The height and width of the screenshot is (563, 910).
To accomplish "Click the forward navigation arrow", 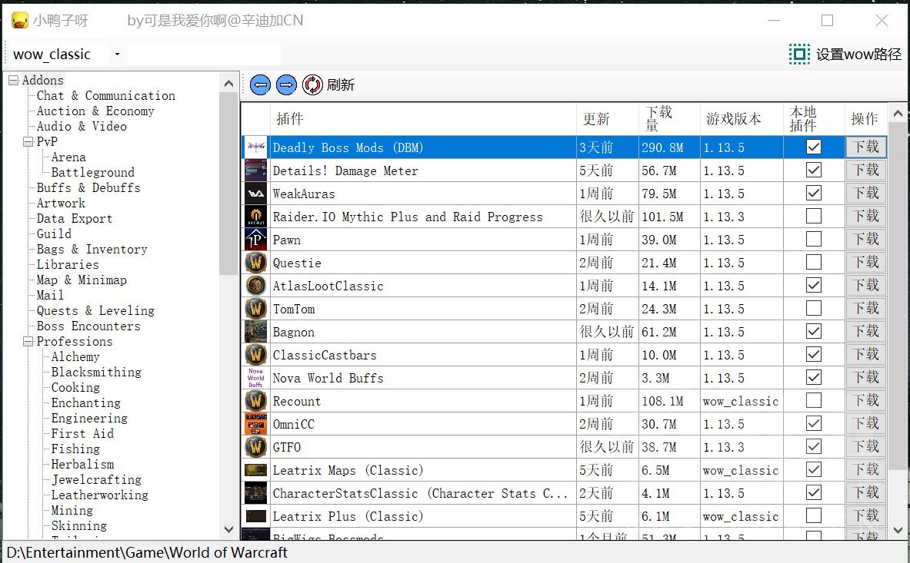I will pos(285,85).
